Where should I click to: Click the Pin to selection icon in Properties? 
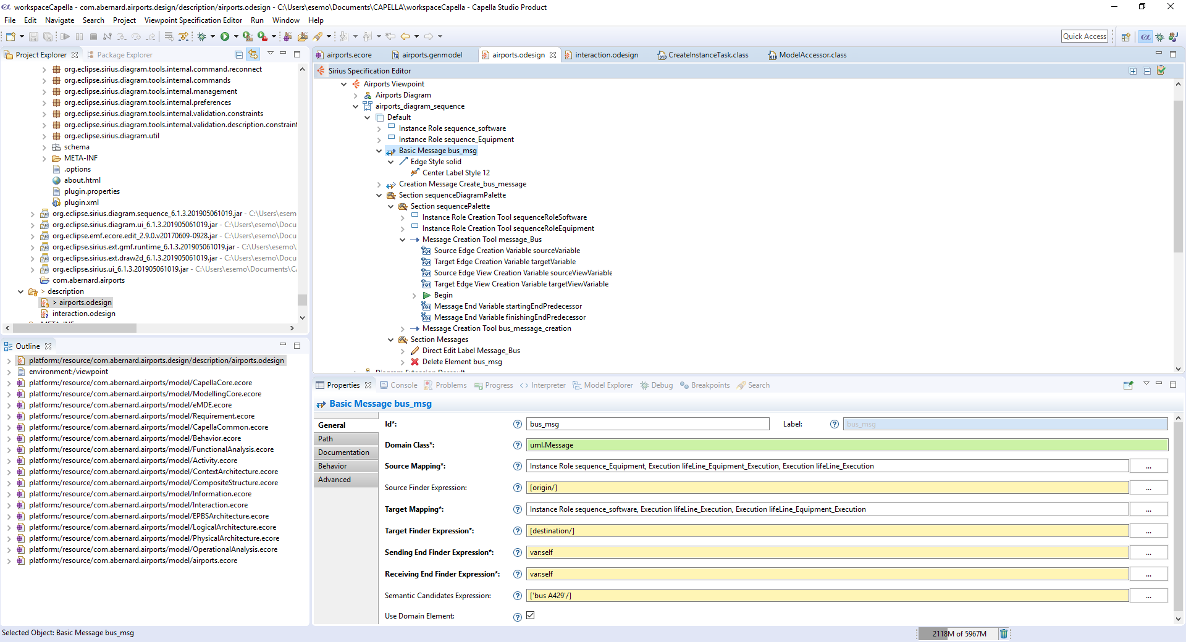point(1128,385)
